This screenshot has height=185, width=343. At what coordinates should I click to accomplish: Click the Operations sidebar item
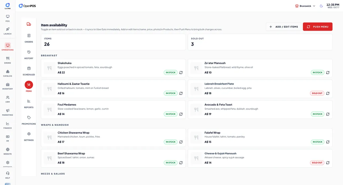tap(8, 47)
